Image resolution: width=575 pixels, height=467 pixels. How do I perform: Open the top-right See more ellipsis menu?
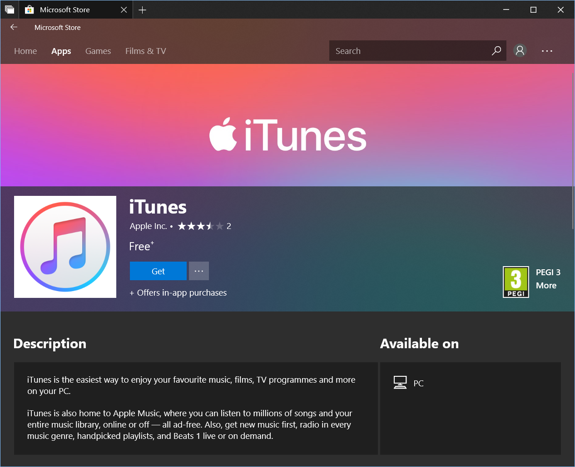tap(547, 51)
